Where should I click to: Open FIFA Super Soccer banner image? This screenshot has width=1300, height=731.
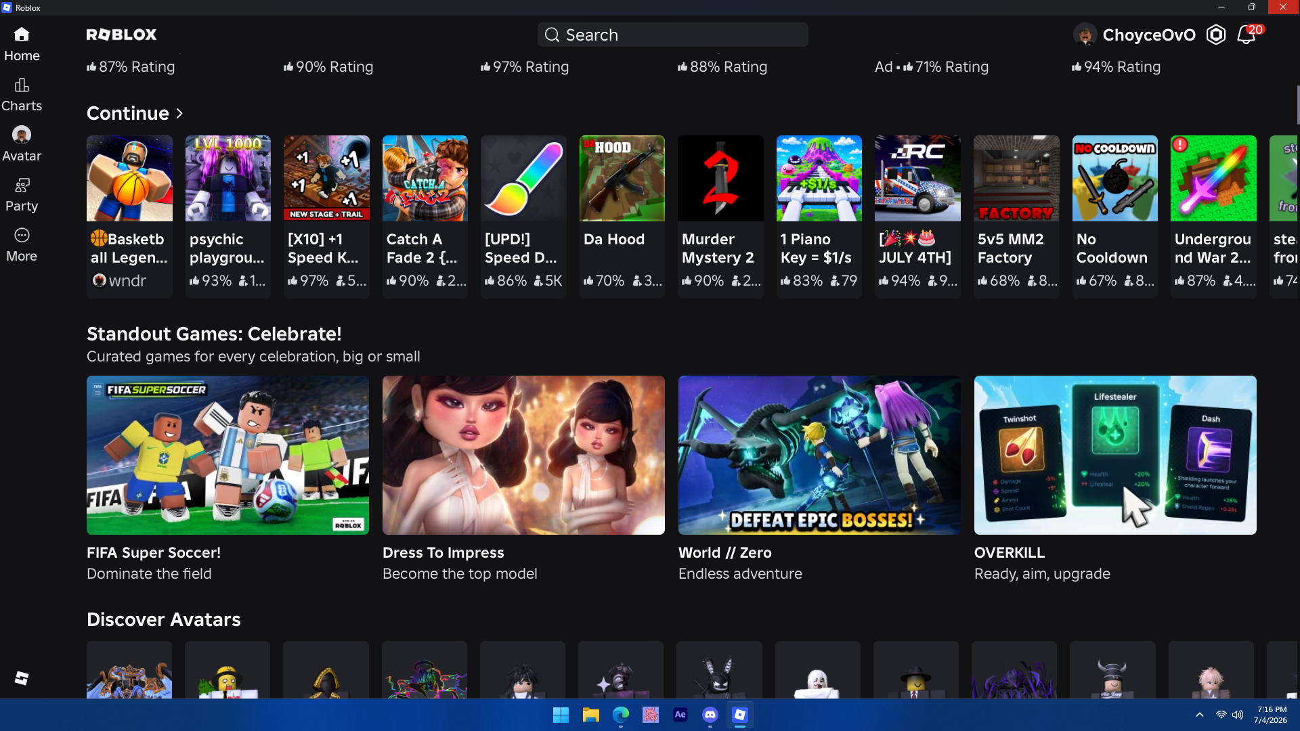[x=227, y=455]
